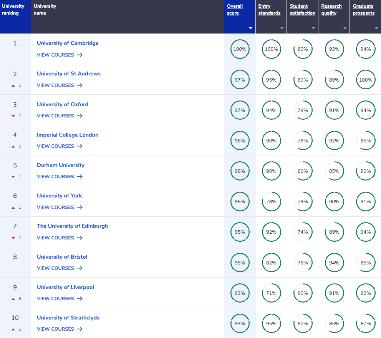Click the green up-arrow indicator next to Imperial's ranking
Image resolution: width=381 pixels, height=338 pixels.
point(13,146)
